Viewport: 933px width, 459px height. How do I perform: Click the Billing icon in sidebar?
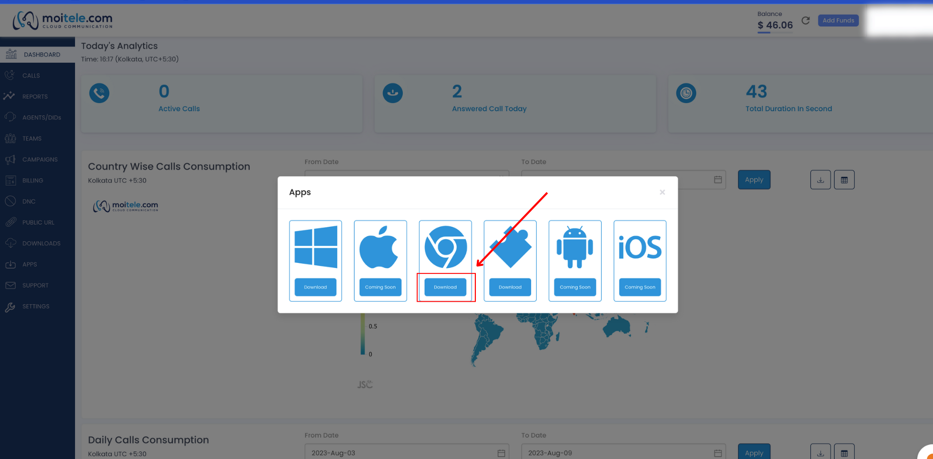(x=11, y=180)
